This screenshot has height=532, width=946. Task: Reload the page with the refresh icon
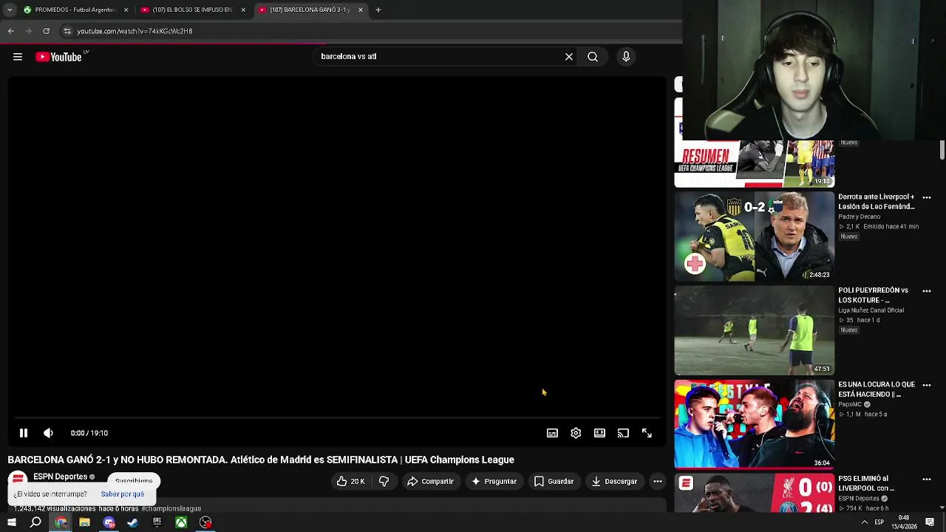(x=47, y=31)
